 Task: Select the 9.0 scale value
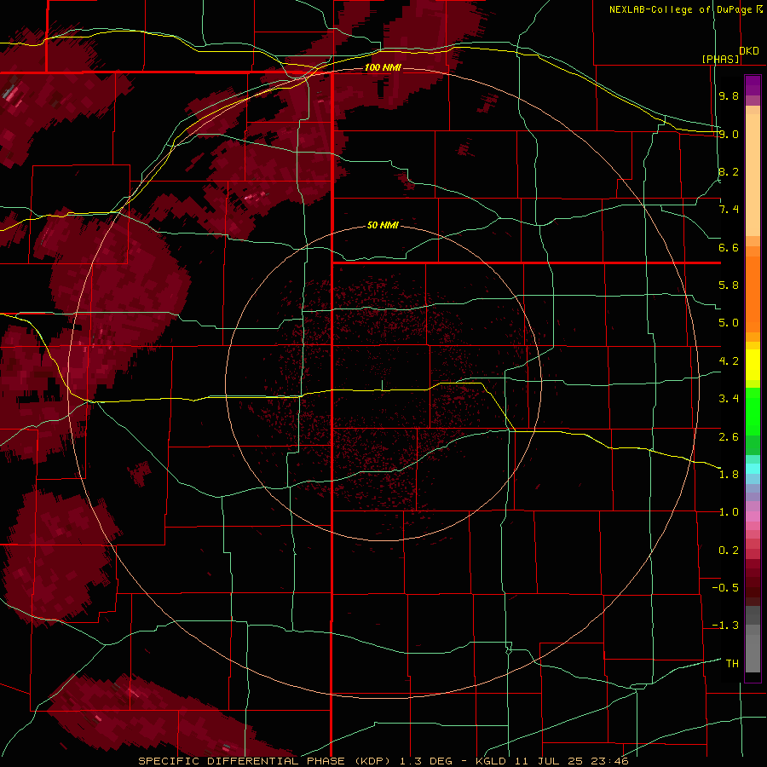729,134
